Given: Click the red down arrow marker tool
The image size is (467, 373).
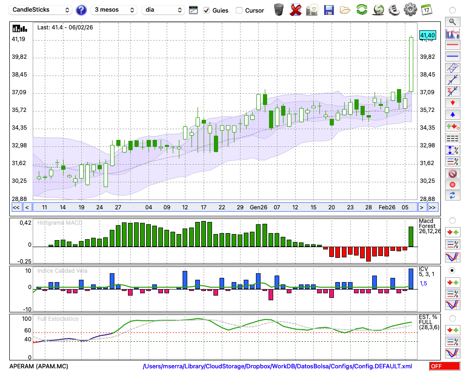Looking at the screenshot, I should tap(452, 103).
